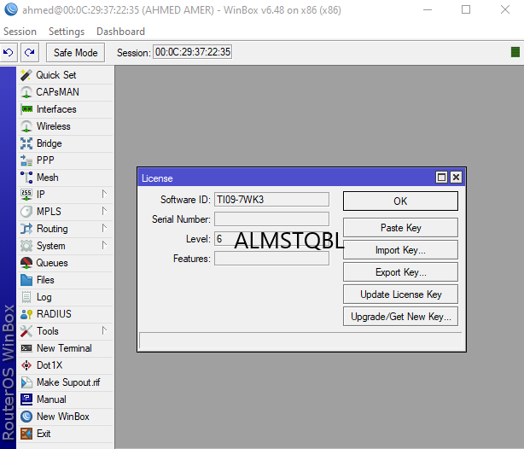Select the Interfaces icon in sidebar
This screenshot has height=449, width=524.
(x=26, y=109)
